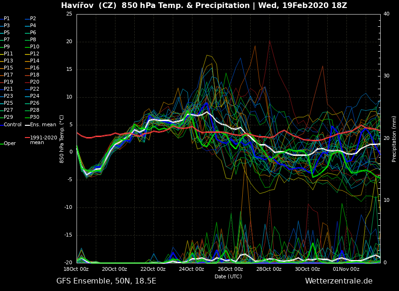Click the Date (UTC) axis label
Screen dimensions: 399x291
pyautogui.click(x=228, y=277)
